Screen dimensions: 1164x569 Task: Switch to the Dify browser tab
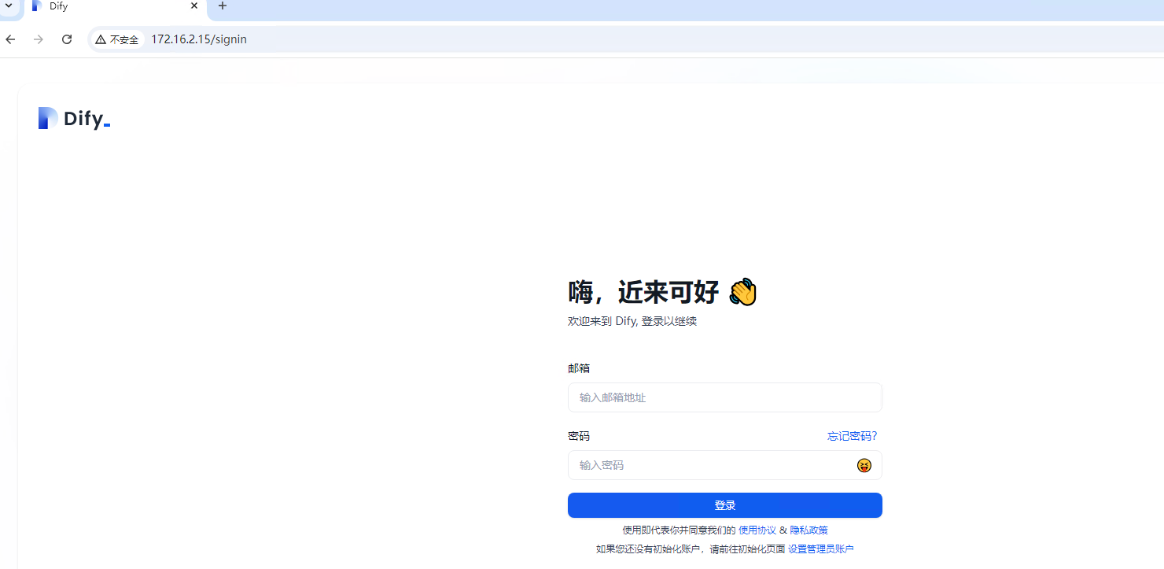pos(110,6)
